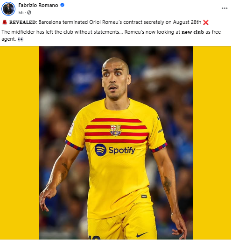Click the globe public audience icon
The width and height of the screenshot is (231, 240).
[x=29, y=12]
